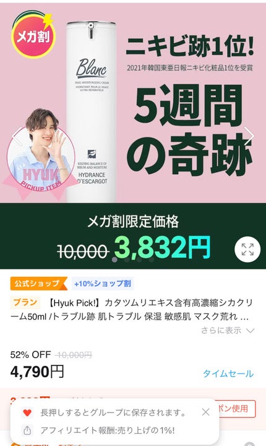Close the long-press tooltip popup
This screenshot has height=446, width=266.
[206, 412]
